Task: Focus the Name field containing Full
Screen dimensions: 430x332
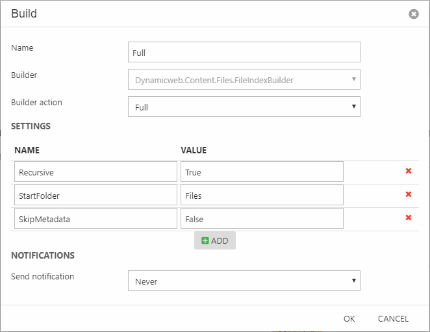Action: pos(244,52)
